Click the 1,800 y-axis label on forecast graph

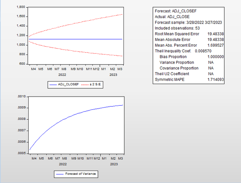pyautogui.click(x=21, y=7)
